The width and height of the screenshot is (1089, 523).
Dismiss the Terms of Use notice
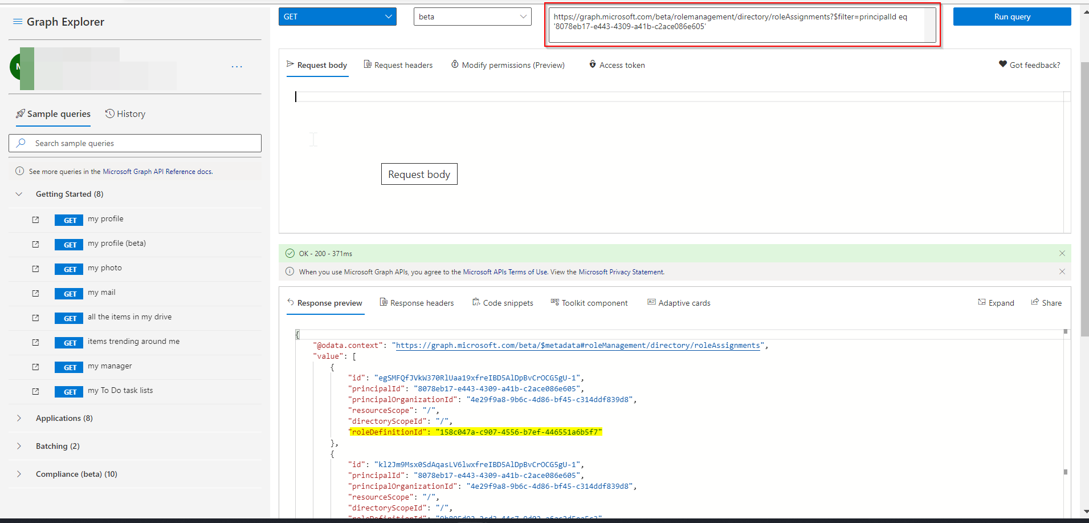click(1062, 271)
